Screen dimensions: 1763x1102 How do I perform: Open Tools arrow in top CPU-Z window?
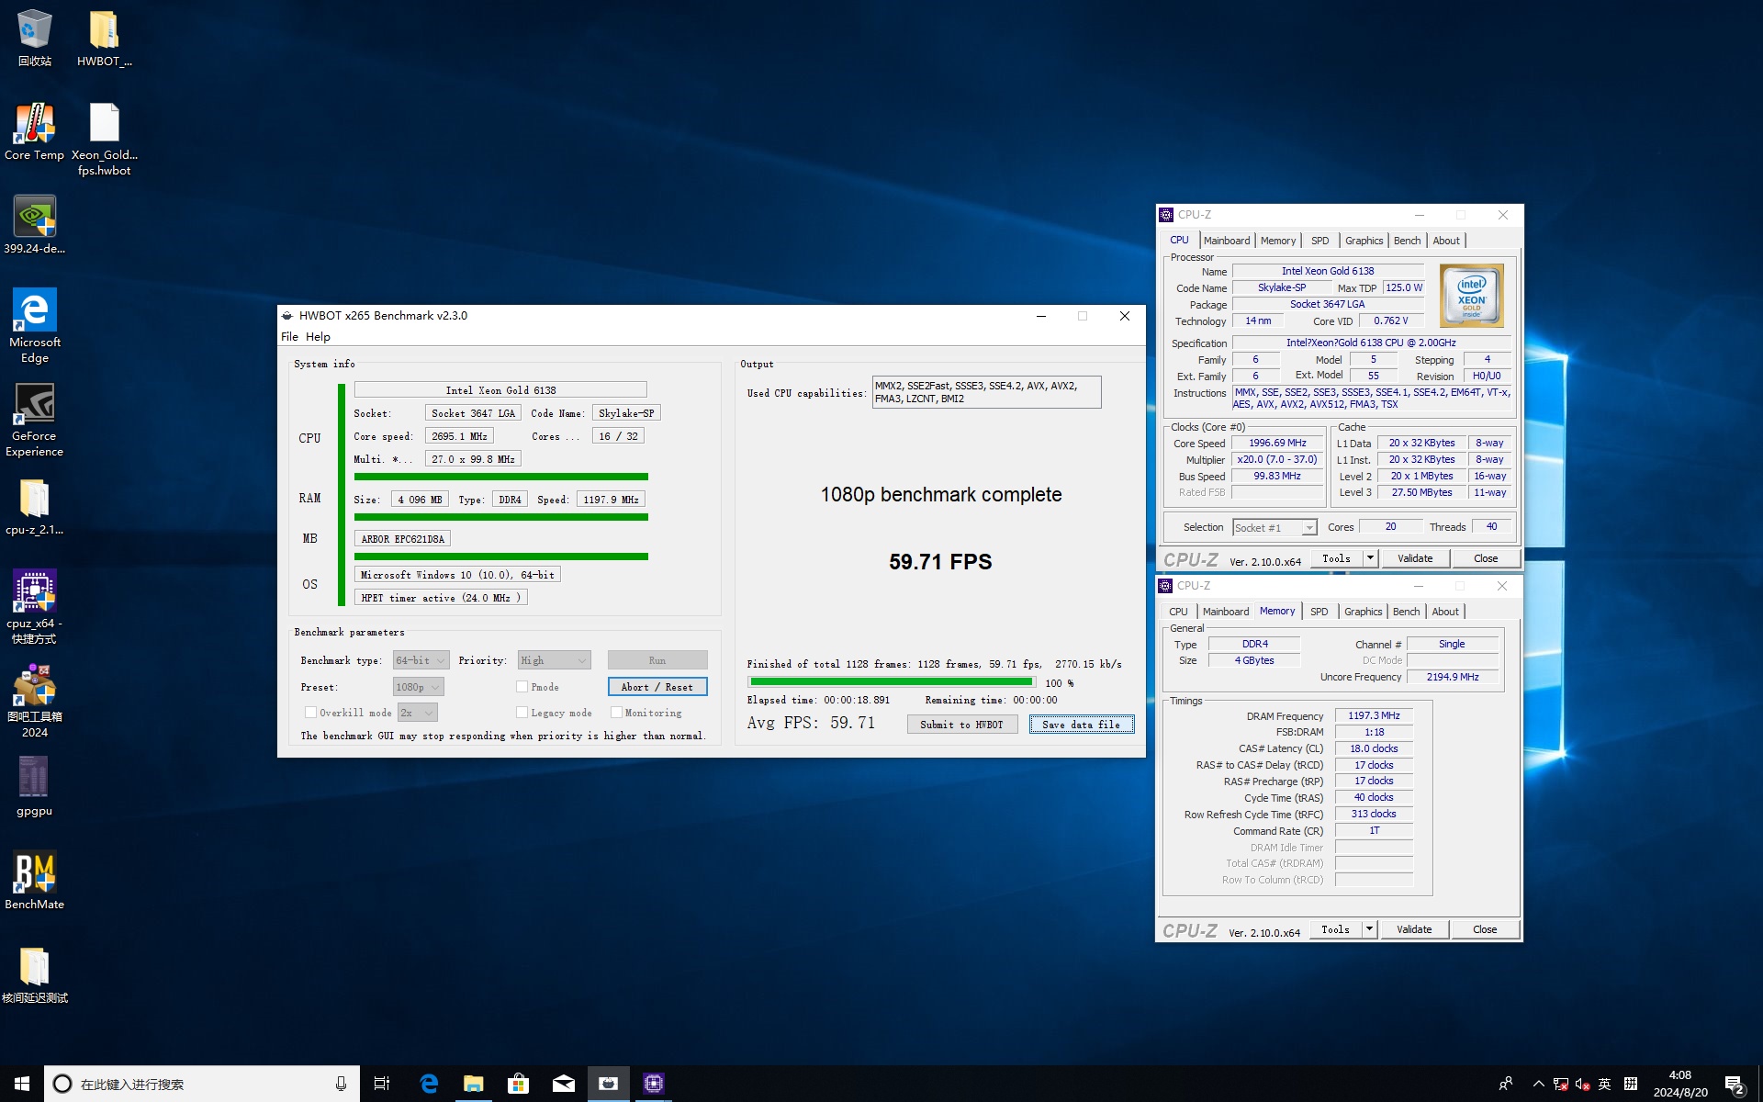point(1370,558)
